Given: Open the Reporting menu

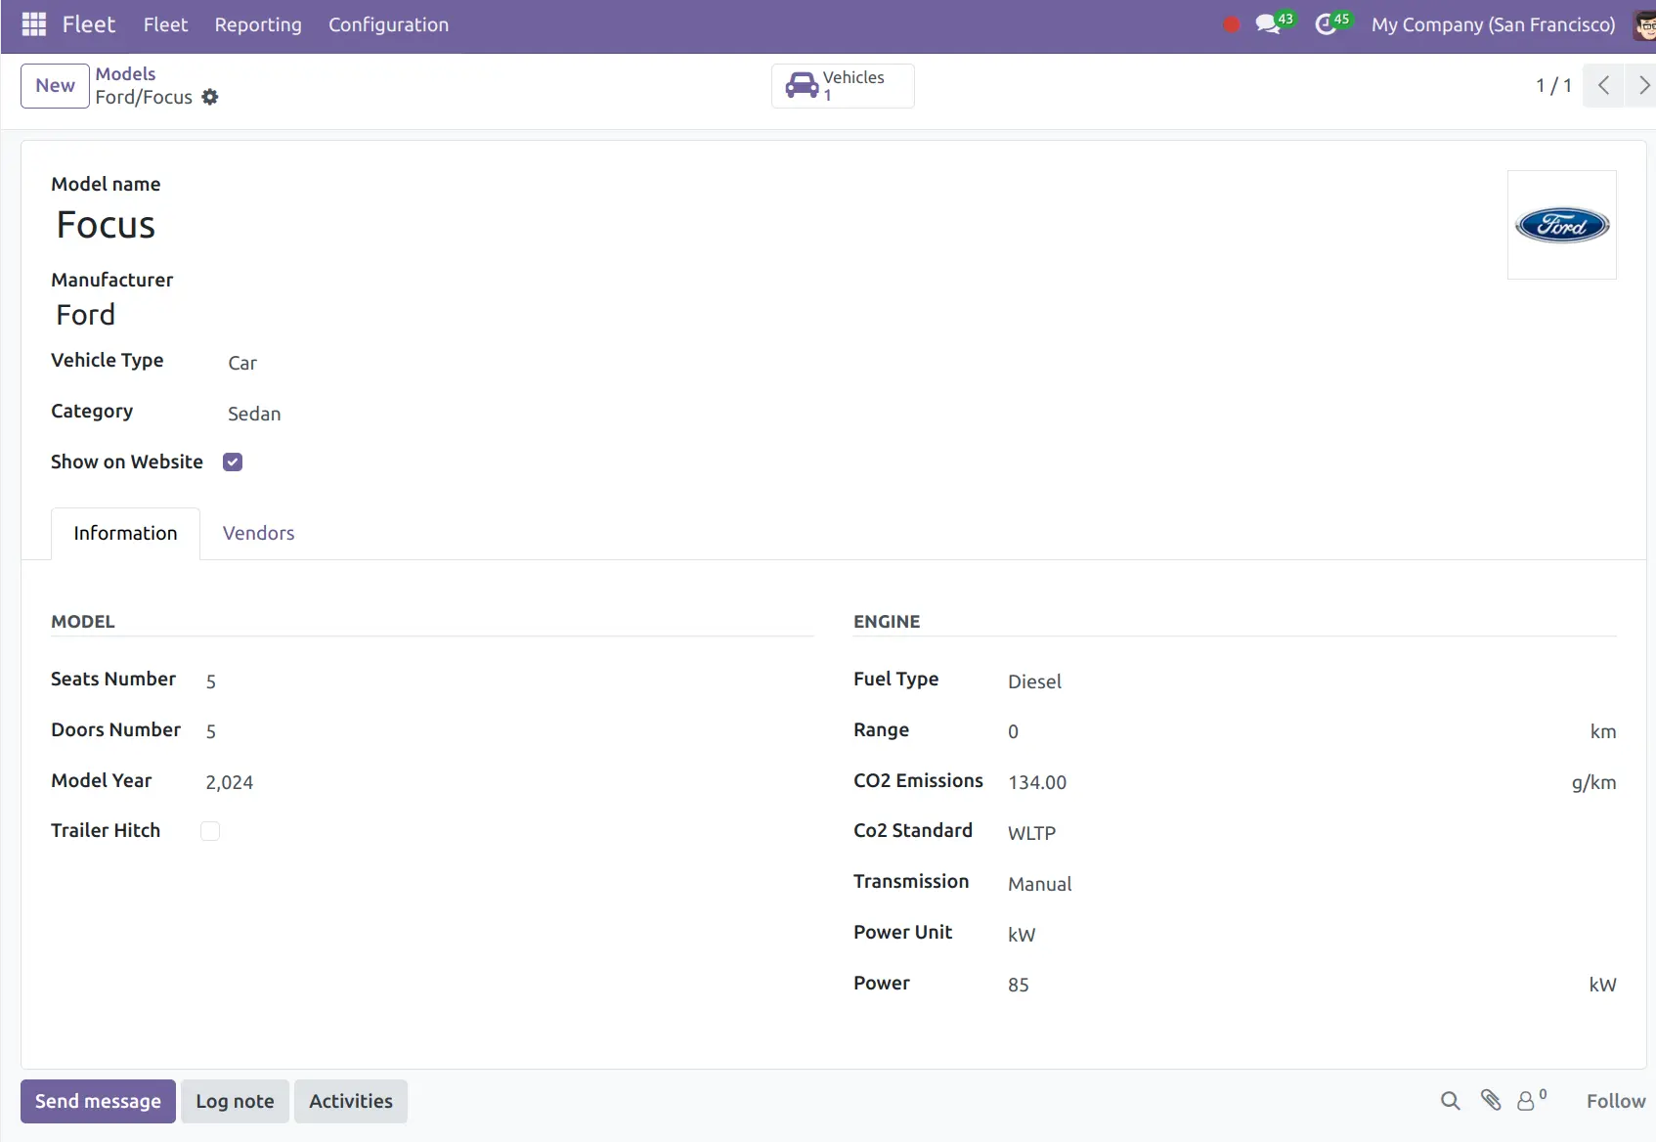Looking at the screenshot, I should click(x=258, y=24).
